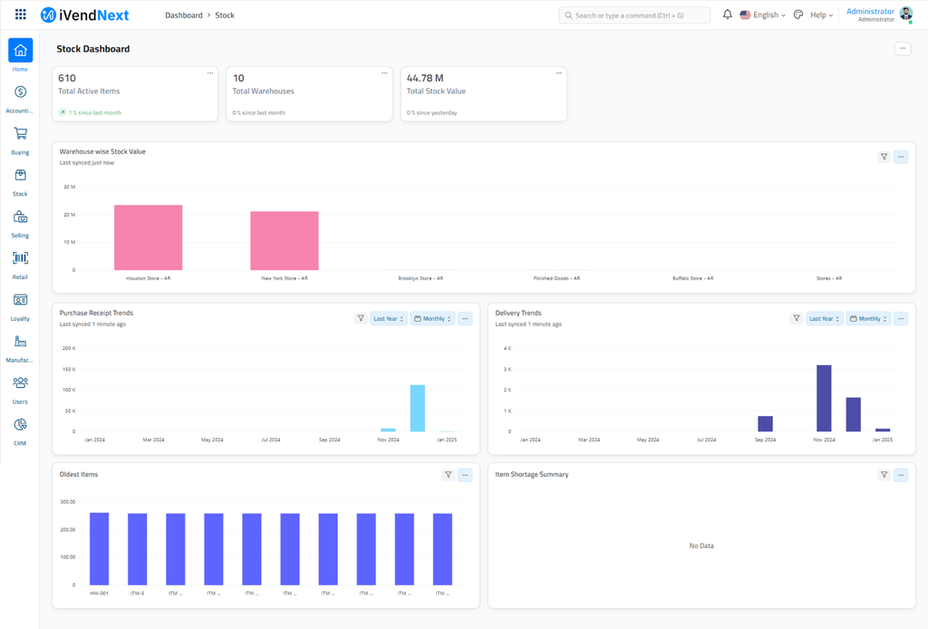Click the theme palette icon
The image size is (928, 629).
(798, 15)
